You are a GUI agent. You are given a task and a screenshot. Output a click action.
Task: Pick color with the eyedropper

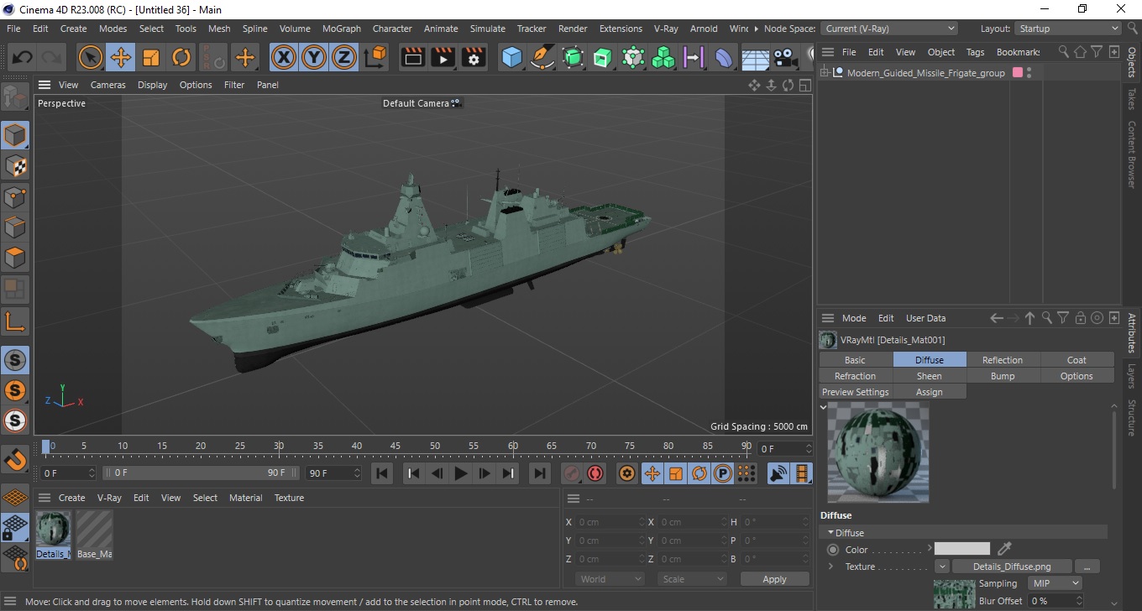coord(1004,549)
